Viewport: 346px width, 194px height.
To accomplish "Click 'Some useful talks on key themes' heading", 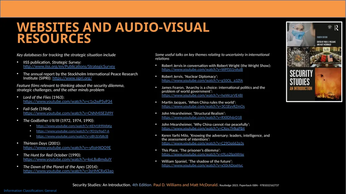I will coord(212,57).
